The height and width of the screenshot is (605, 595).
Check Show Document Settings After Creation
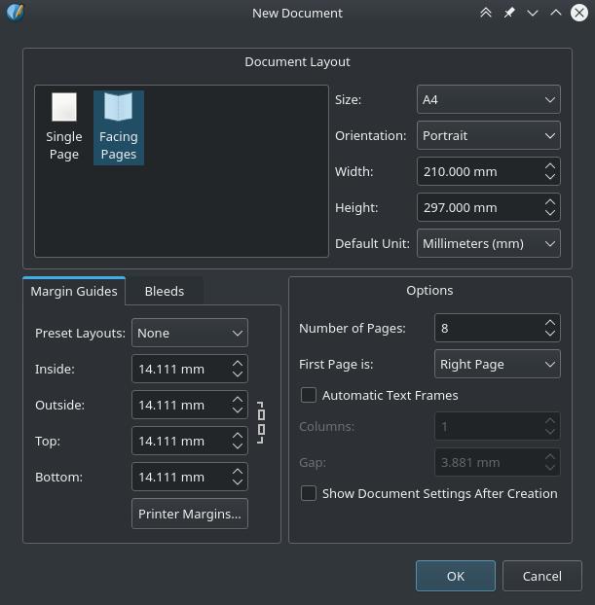(x=309, y=493)
